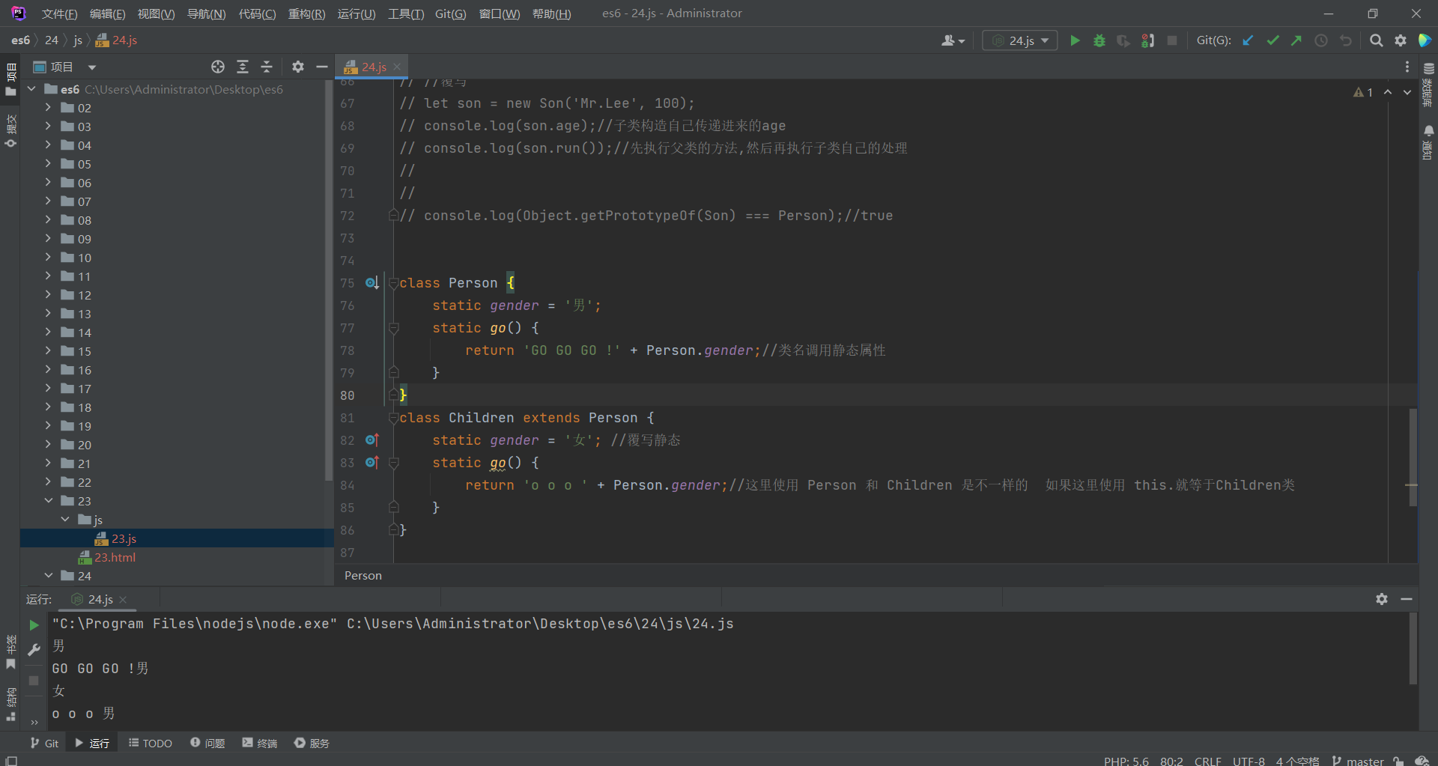This screenshot has width=1438, height=766.
Task: Click overriding gutter icon on line 82
Action: pyautogui.click(x=372, y=440)
